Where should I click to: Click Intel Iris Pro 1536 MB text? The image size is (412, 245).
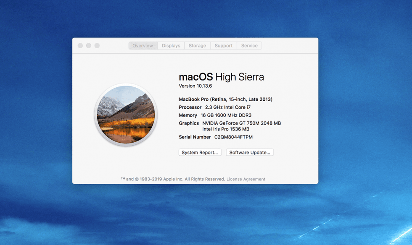226,129
